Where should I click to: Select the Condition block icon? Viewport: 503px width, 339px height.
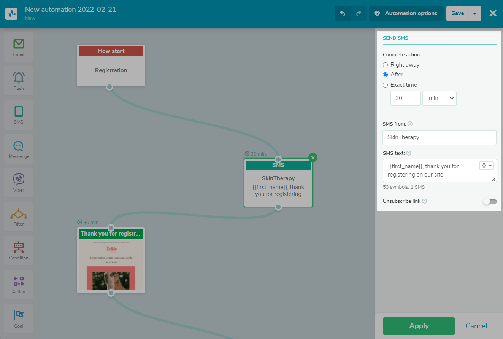click(x=19, y=251)
